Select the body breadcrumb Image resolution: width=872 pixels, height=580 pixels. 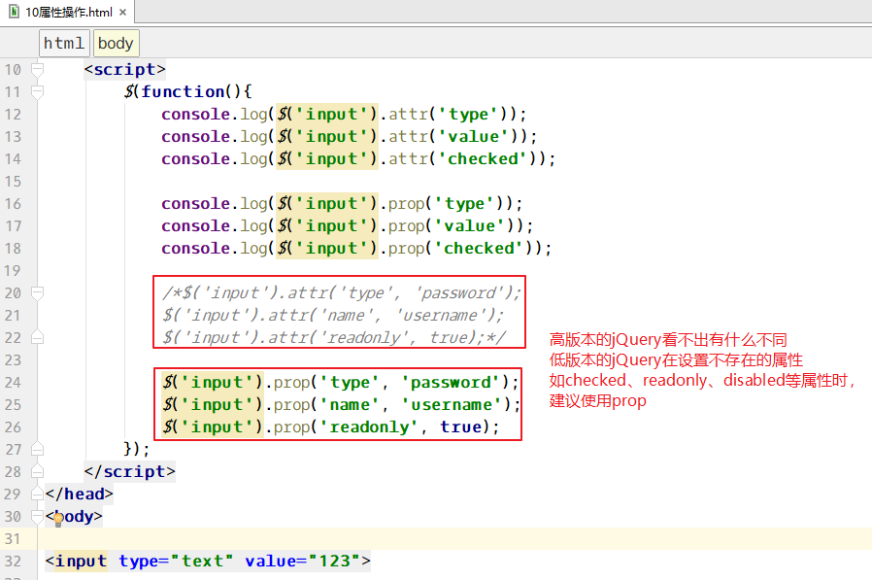[116, 43]
